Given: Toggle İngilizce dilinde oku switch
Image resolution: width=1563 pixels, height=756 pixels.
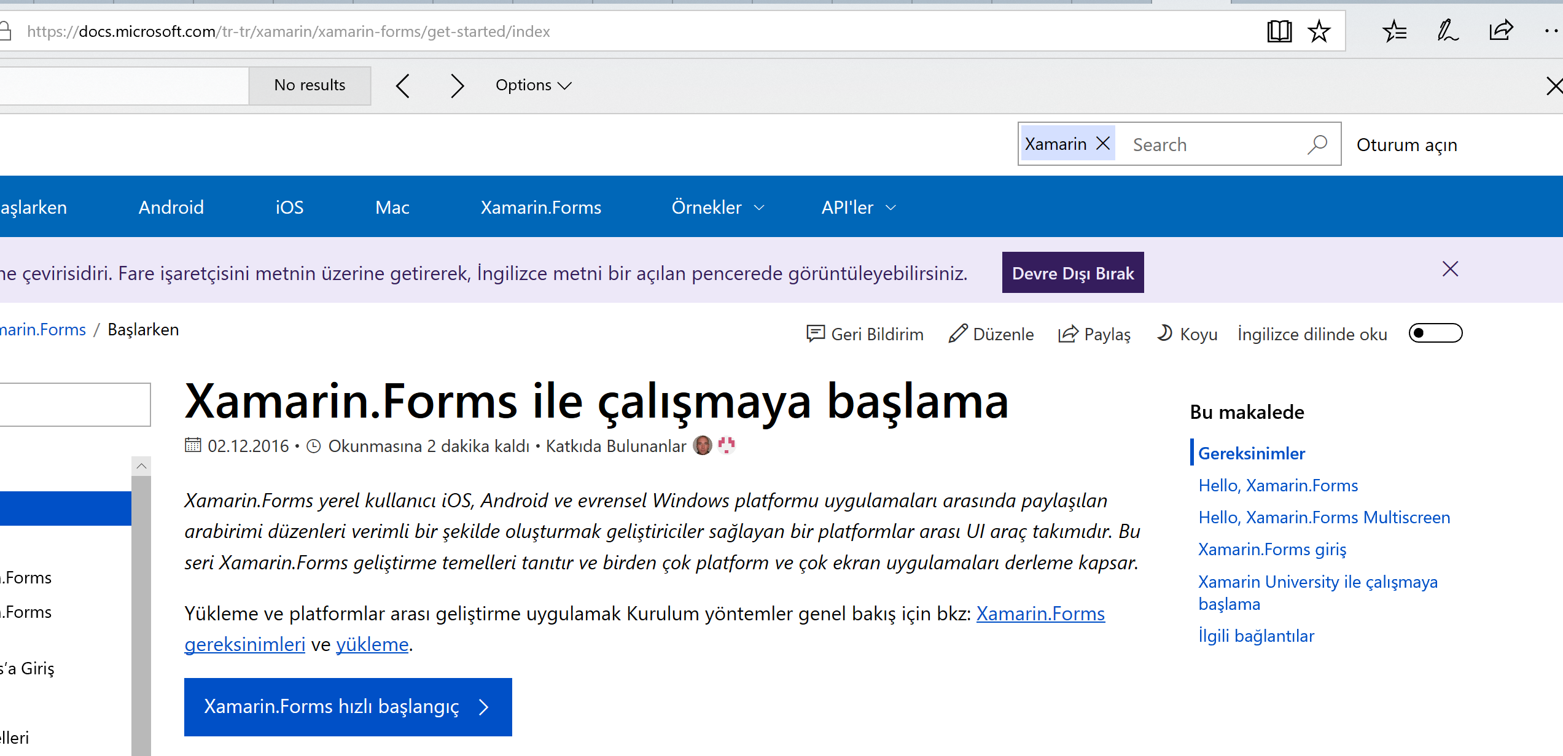Looking at the screenshot, I should pos(1435,333).
